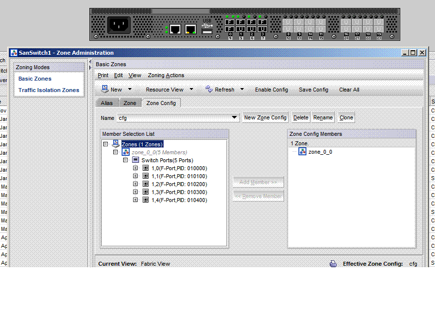Delete the selected zone config

click(301, 117)
